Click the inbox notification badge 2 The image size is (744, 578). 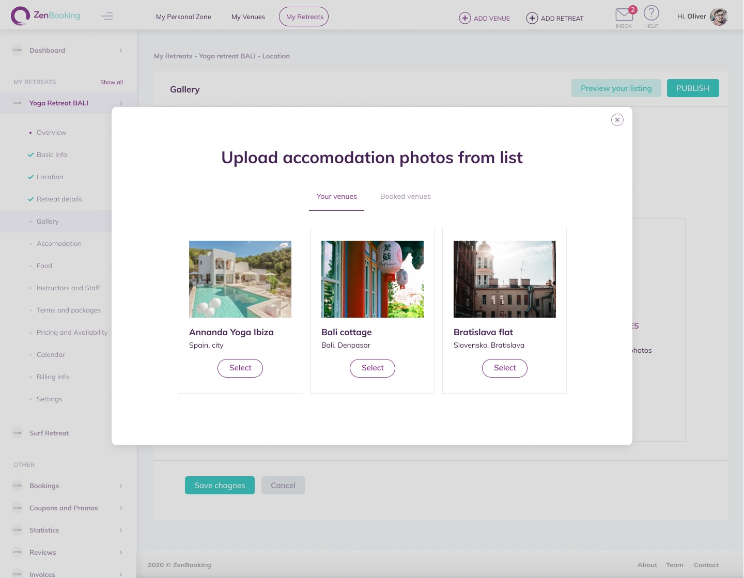point(633,9)
